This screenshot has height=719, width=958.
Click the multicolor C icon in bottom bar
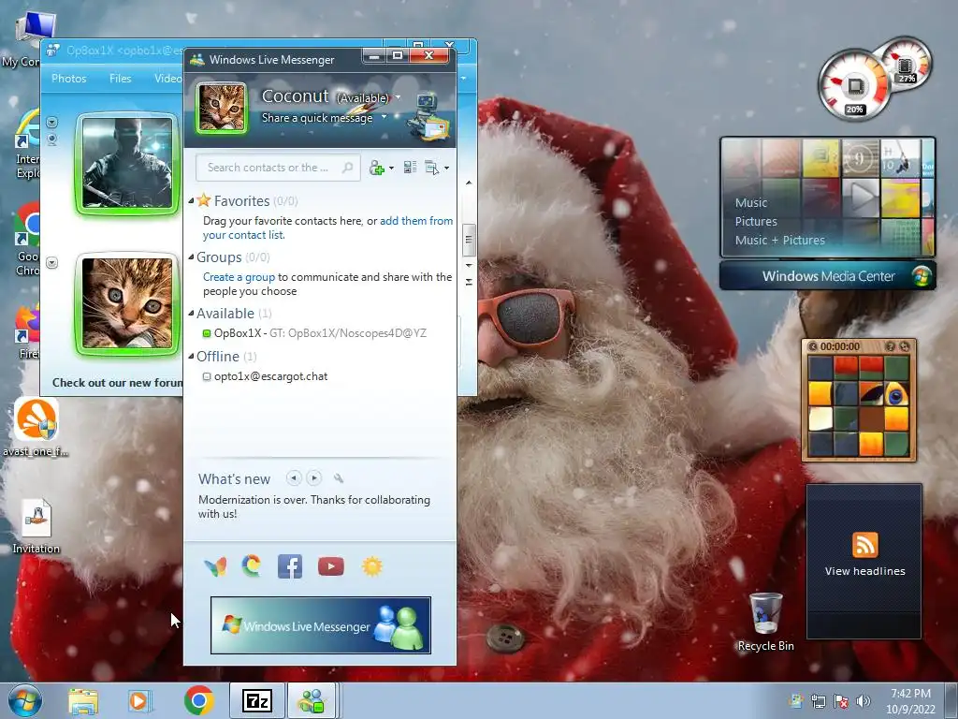[x=252, y=566]
